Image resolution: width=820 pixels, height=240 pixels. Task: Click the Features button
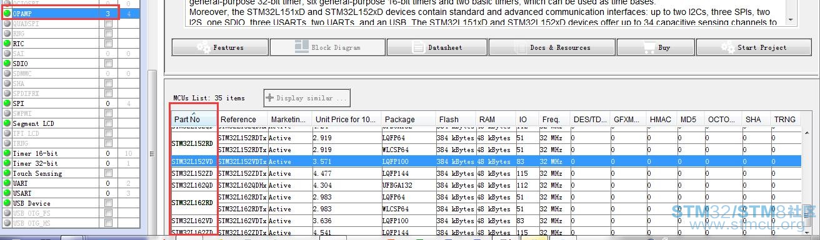click(x=219, y=47)
